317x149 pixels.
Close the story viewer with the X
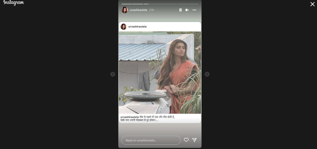click(312, 4)
